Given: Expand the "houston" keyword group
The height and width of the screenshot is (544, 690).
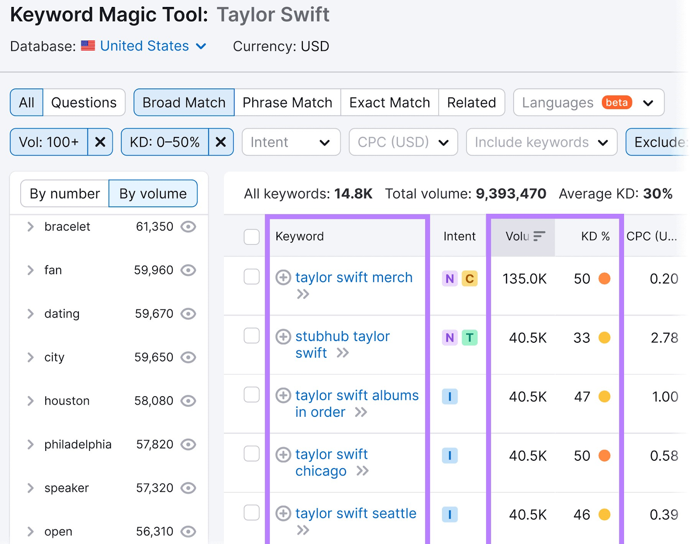Looking at the screenshot, I should (30, 400).
